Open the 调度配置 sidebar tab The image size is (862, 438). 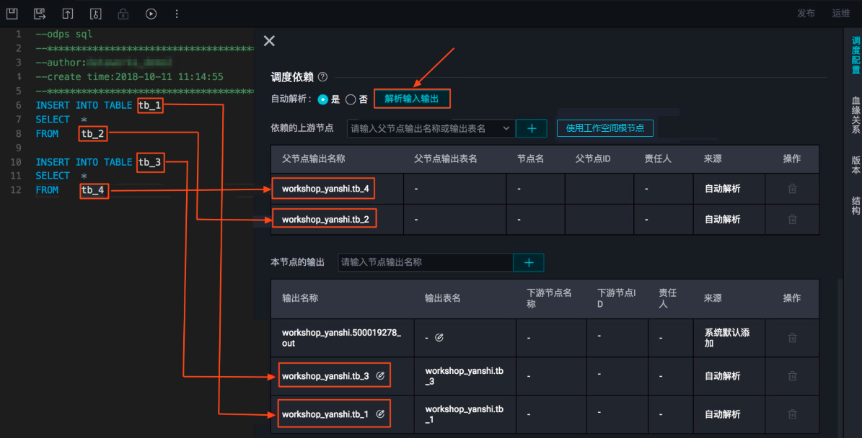(856, 55)
